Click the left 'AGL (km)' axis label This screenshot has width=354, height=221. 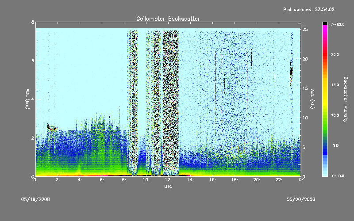click(x=27, y=99)
